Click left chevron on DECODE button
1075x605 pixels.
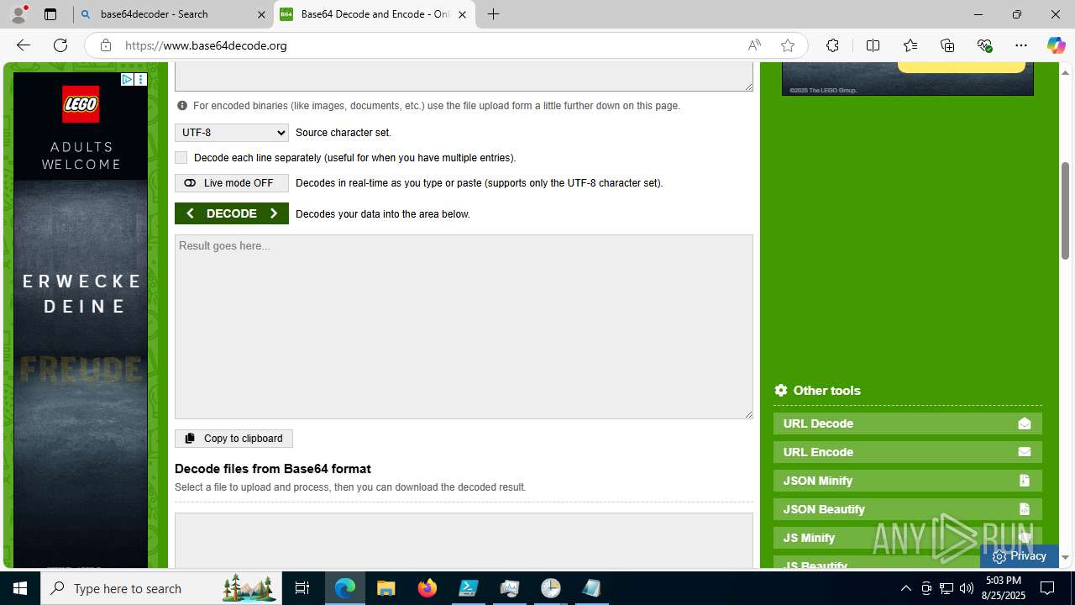(190, 213)
